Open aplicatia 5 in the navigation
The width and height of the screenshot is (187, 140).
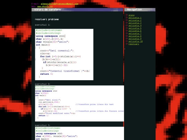click(x=135, y=28)
